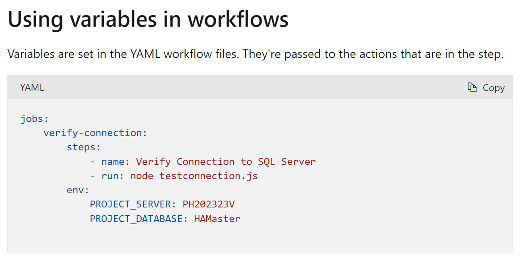Click the 'env:' key in code
The image size is (519, 259).
pyautogui.click(x=78, y=190)
